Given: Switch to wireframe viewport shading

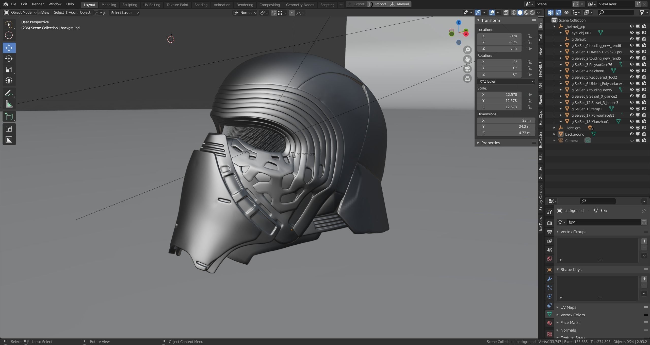Looking at the screenshot, I should [x=514, y=12].
